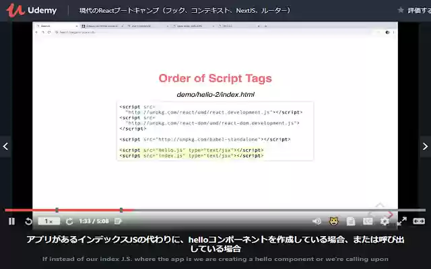The width and height of the screenshot is (431, 269).
Task: Add a note at current time
Action: pyautogui.click(x=118, y=221)
